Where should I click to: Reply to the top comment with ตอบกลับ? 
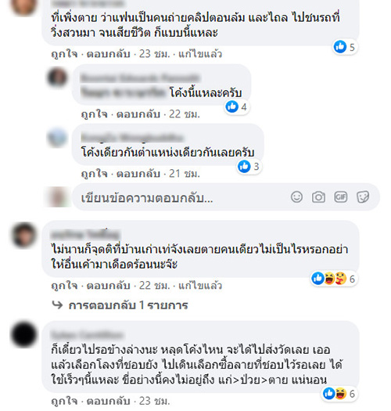[109, 54]
